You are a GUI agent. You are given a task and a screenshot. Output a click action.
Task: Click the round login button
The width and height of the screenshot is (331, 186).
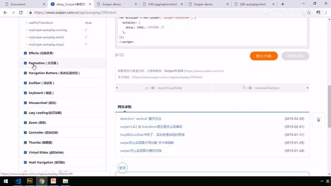click(123, 167)
